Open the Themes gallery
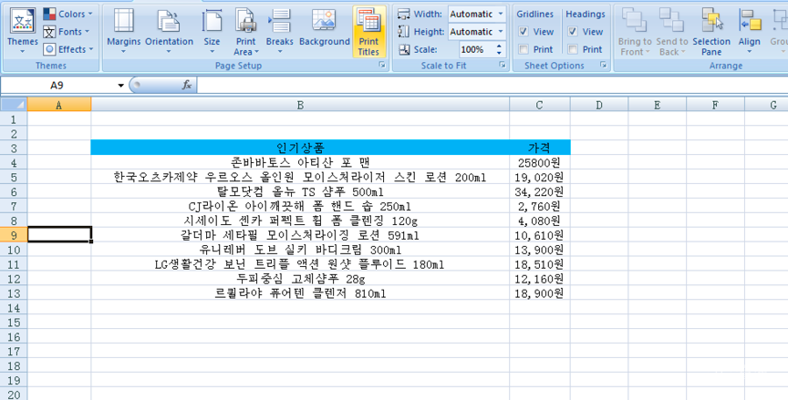The height and width of the screenshot is (400, 788). pos(23,31)
